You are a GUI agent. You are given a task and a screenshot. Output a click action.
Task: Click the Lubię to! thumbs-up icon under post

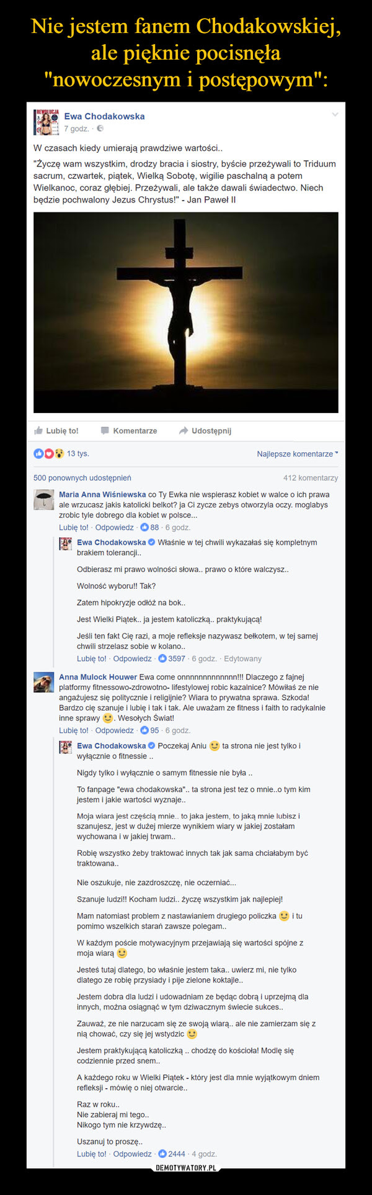[x=39, y=430]
